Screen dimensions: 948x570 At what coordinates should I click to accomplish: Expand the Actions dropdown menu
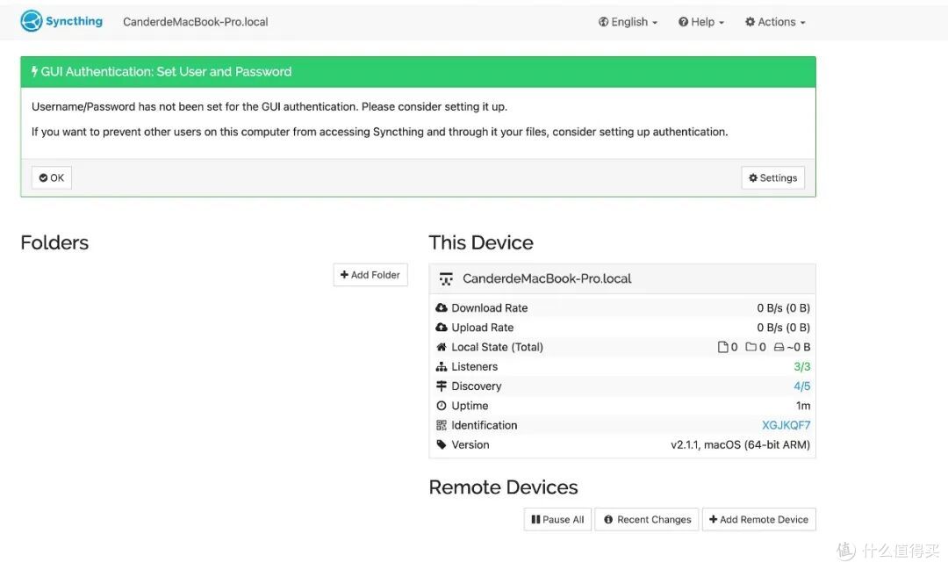click(775, 22)
